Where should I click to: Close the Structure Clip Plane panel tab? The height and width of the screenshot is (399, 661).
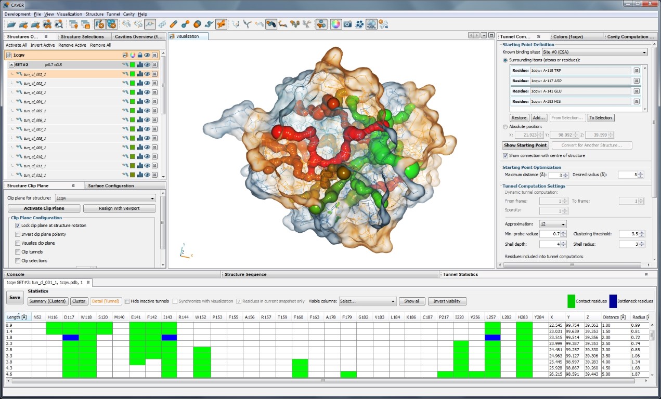tap(73, 185)
